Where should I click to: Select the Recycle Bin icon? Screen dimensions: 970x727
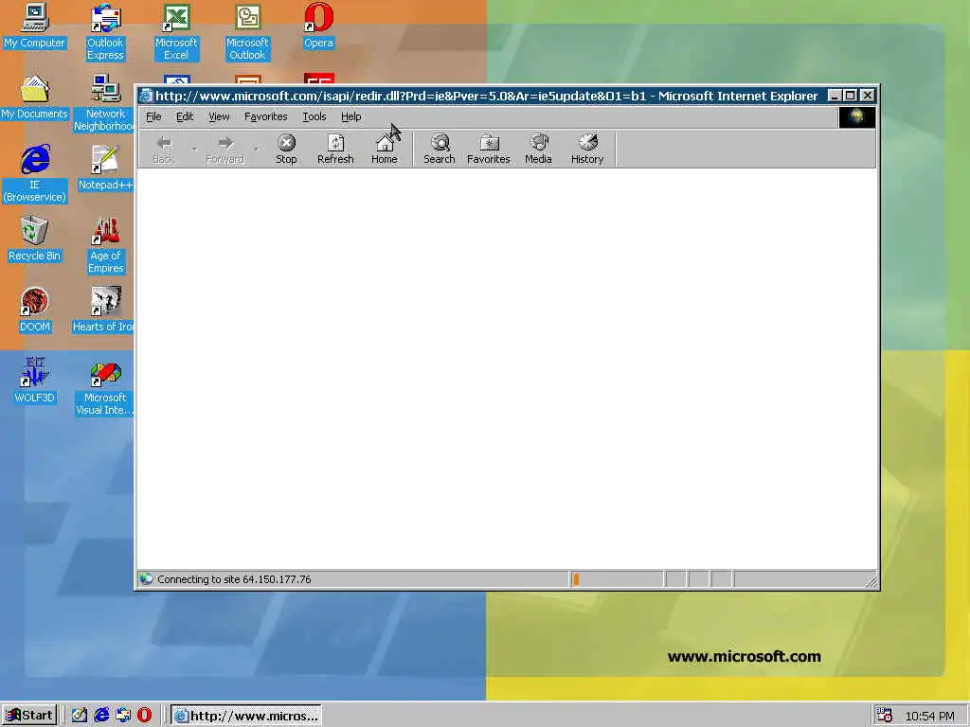point(35,239)
